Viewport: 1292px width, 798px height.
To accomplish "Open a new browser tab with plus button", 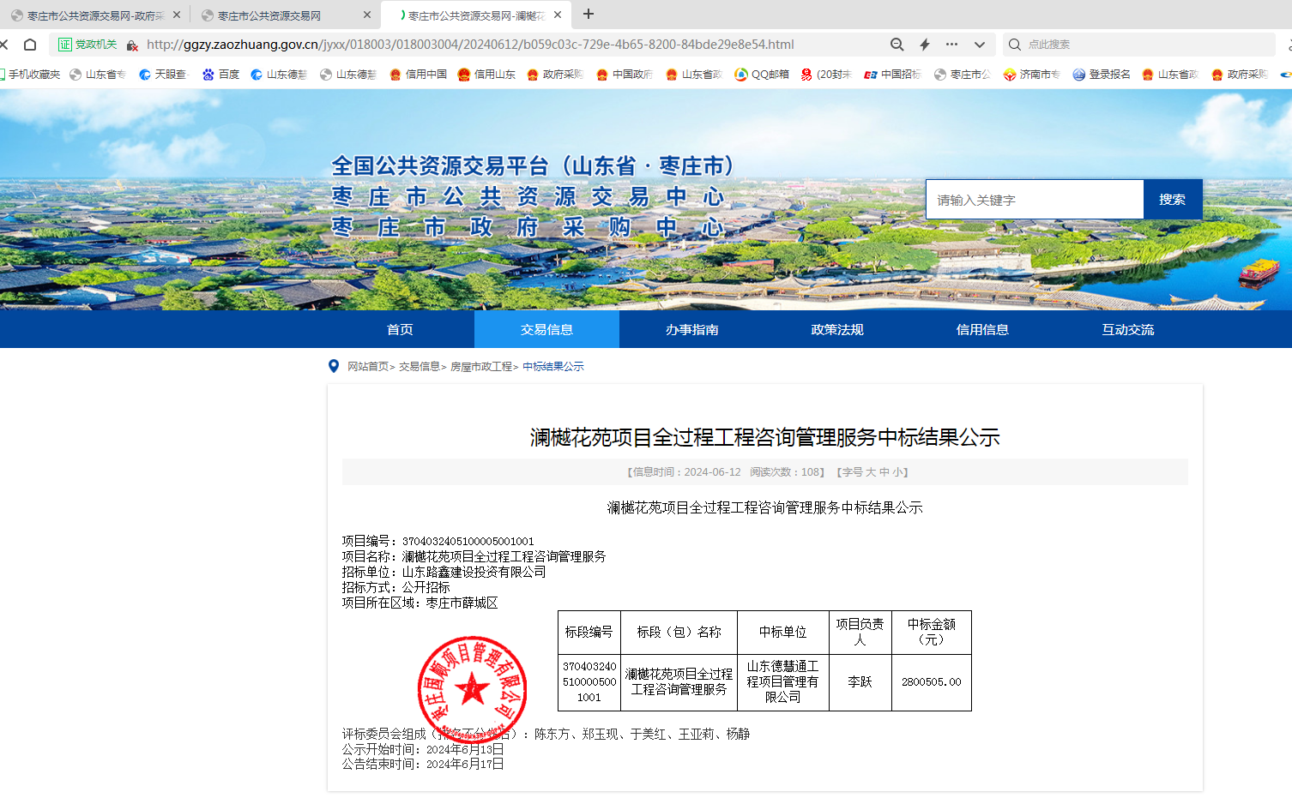I will click(589, 15).
